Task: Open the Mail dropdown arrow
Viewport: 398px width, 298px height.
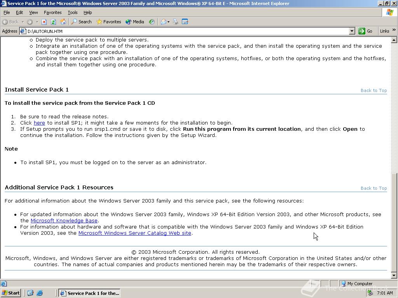Action: click(x=168, y=22)
